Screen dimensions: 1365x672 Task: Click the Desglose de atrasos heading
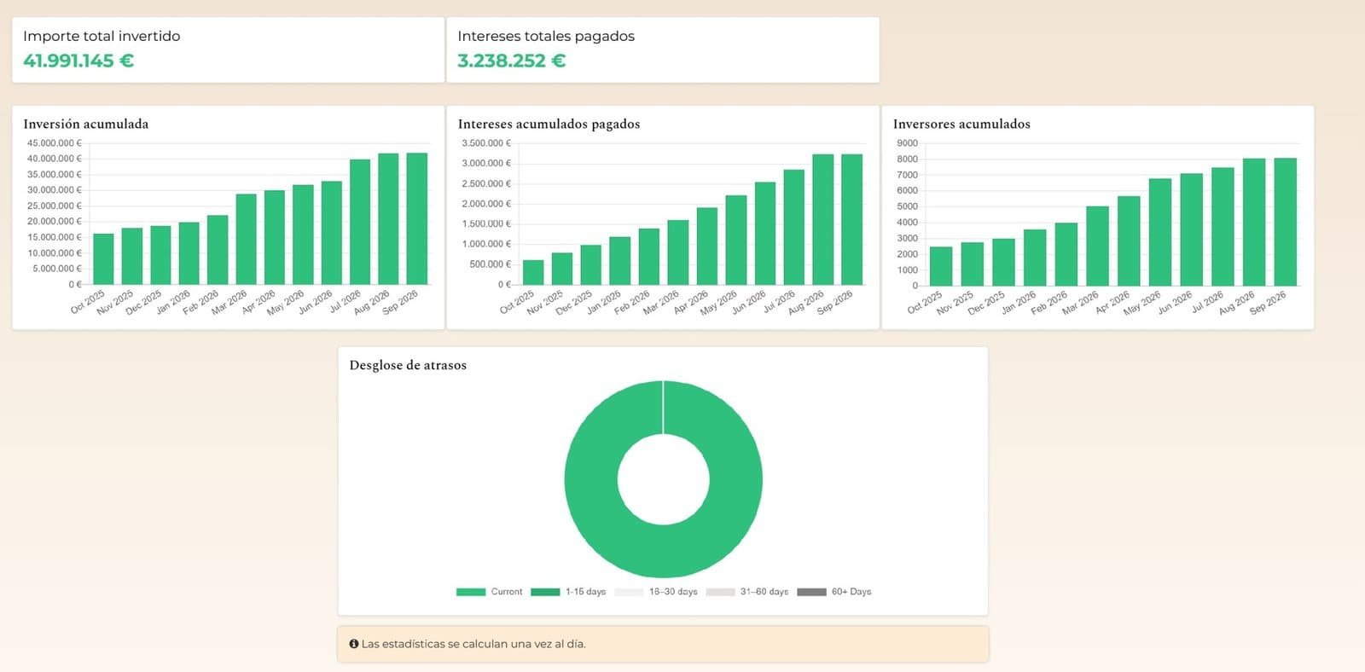[x=408, y=365]
